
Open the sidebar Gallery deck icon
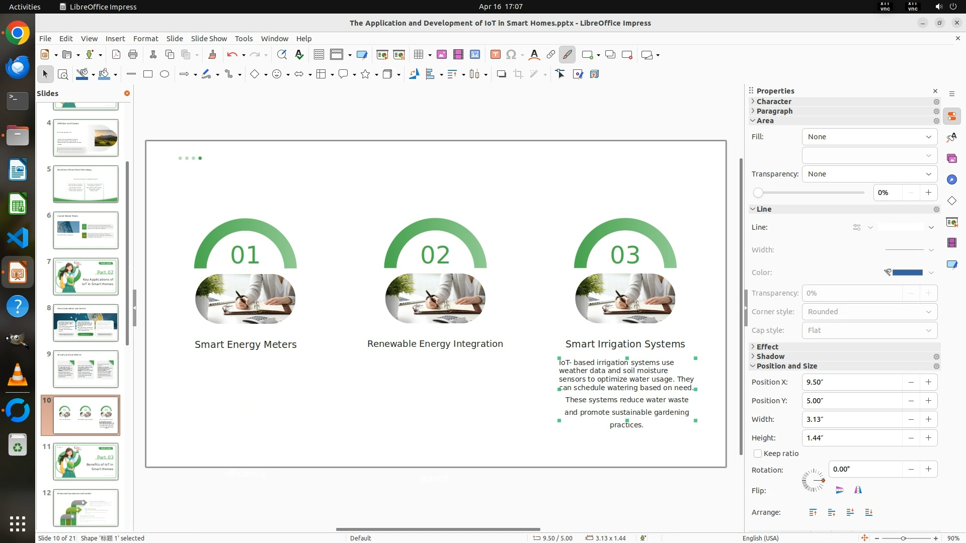[951, 159]
